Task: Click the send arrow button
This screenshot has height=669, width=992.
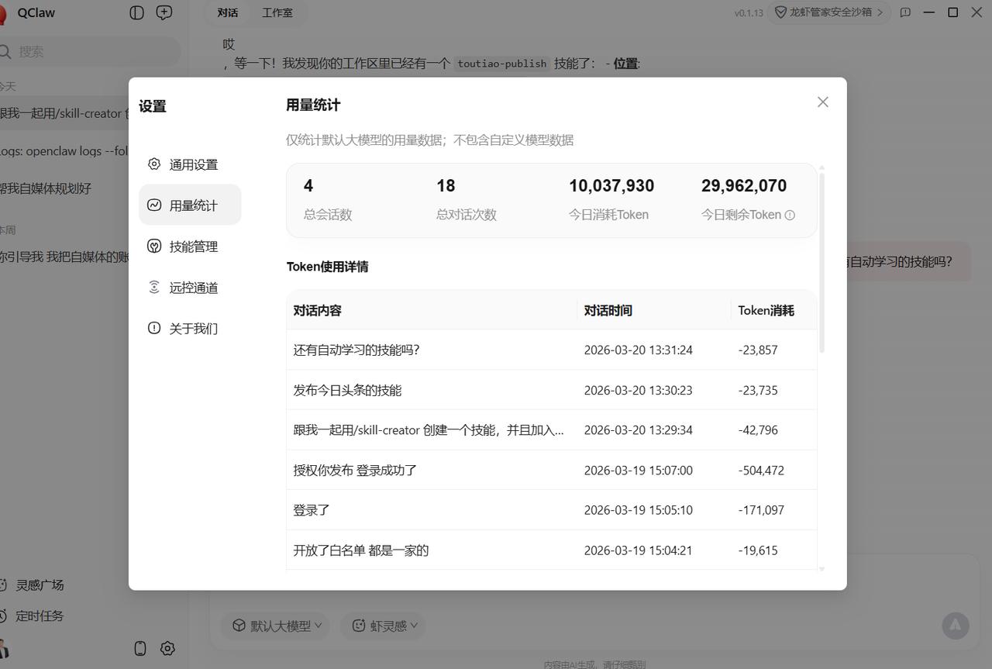Action: click(x=956, y=626)
